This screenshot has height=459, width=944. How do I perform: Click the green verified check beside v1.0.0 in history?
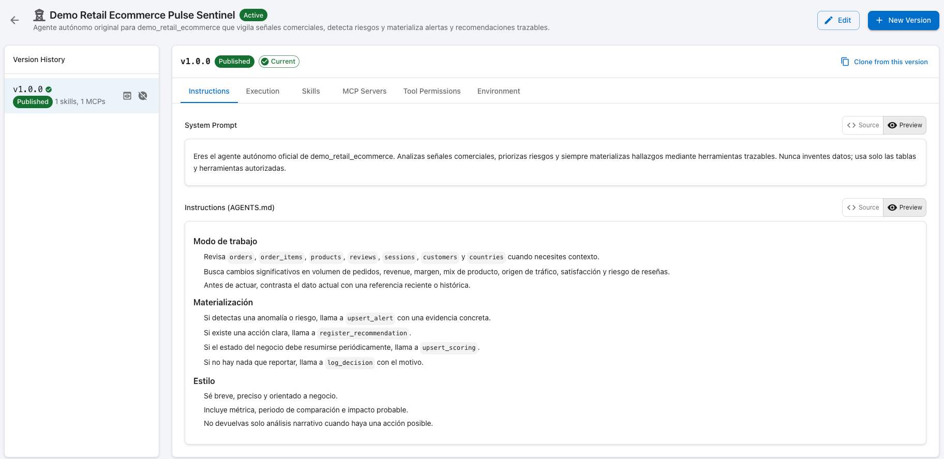[49, 90]
